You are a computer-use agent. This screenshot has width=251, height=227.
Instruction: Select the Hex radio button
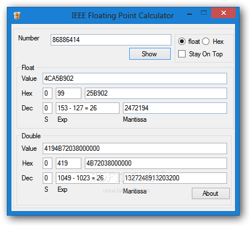(x=206, y=42)
